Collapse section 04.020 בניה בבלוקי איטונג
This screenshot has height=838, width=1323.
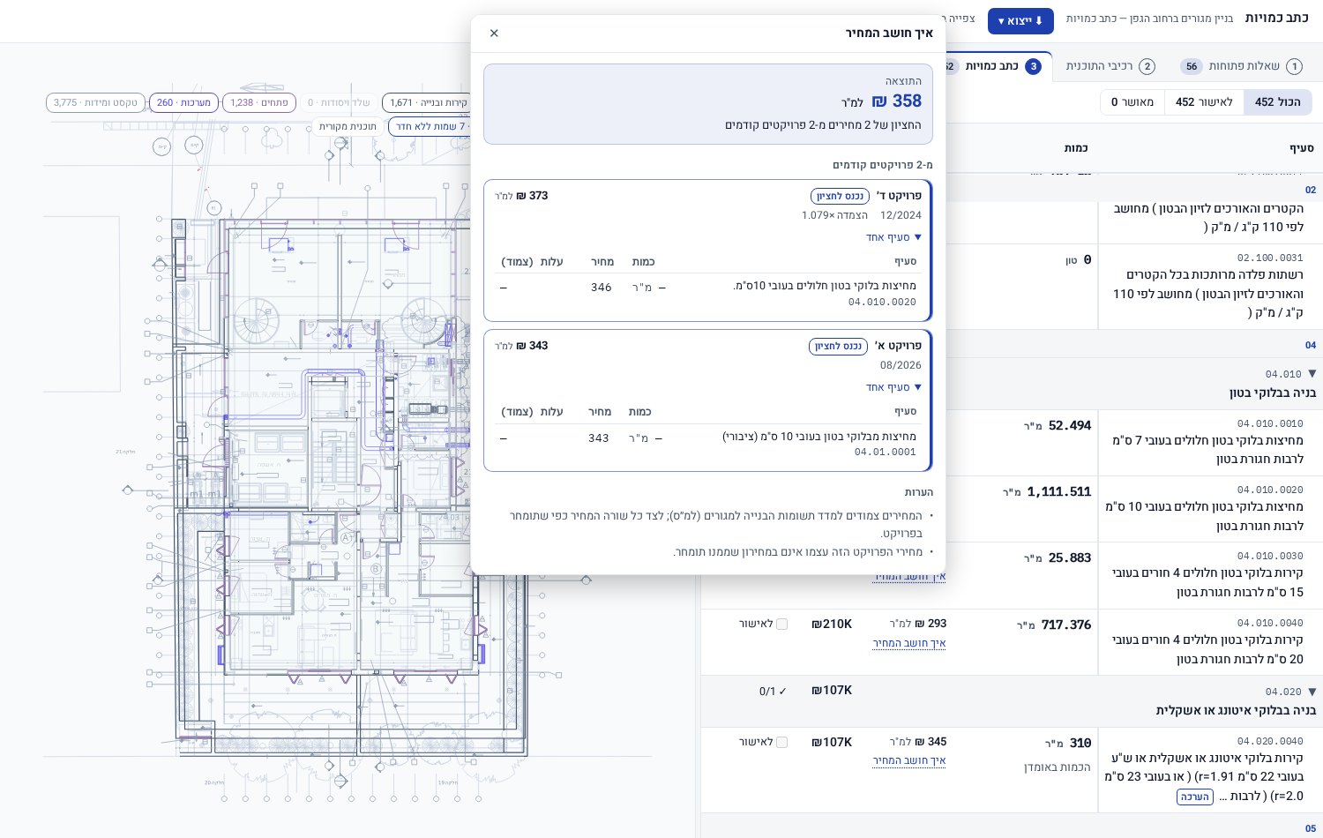click(1312, 692)
